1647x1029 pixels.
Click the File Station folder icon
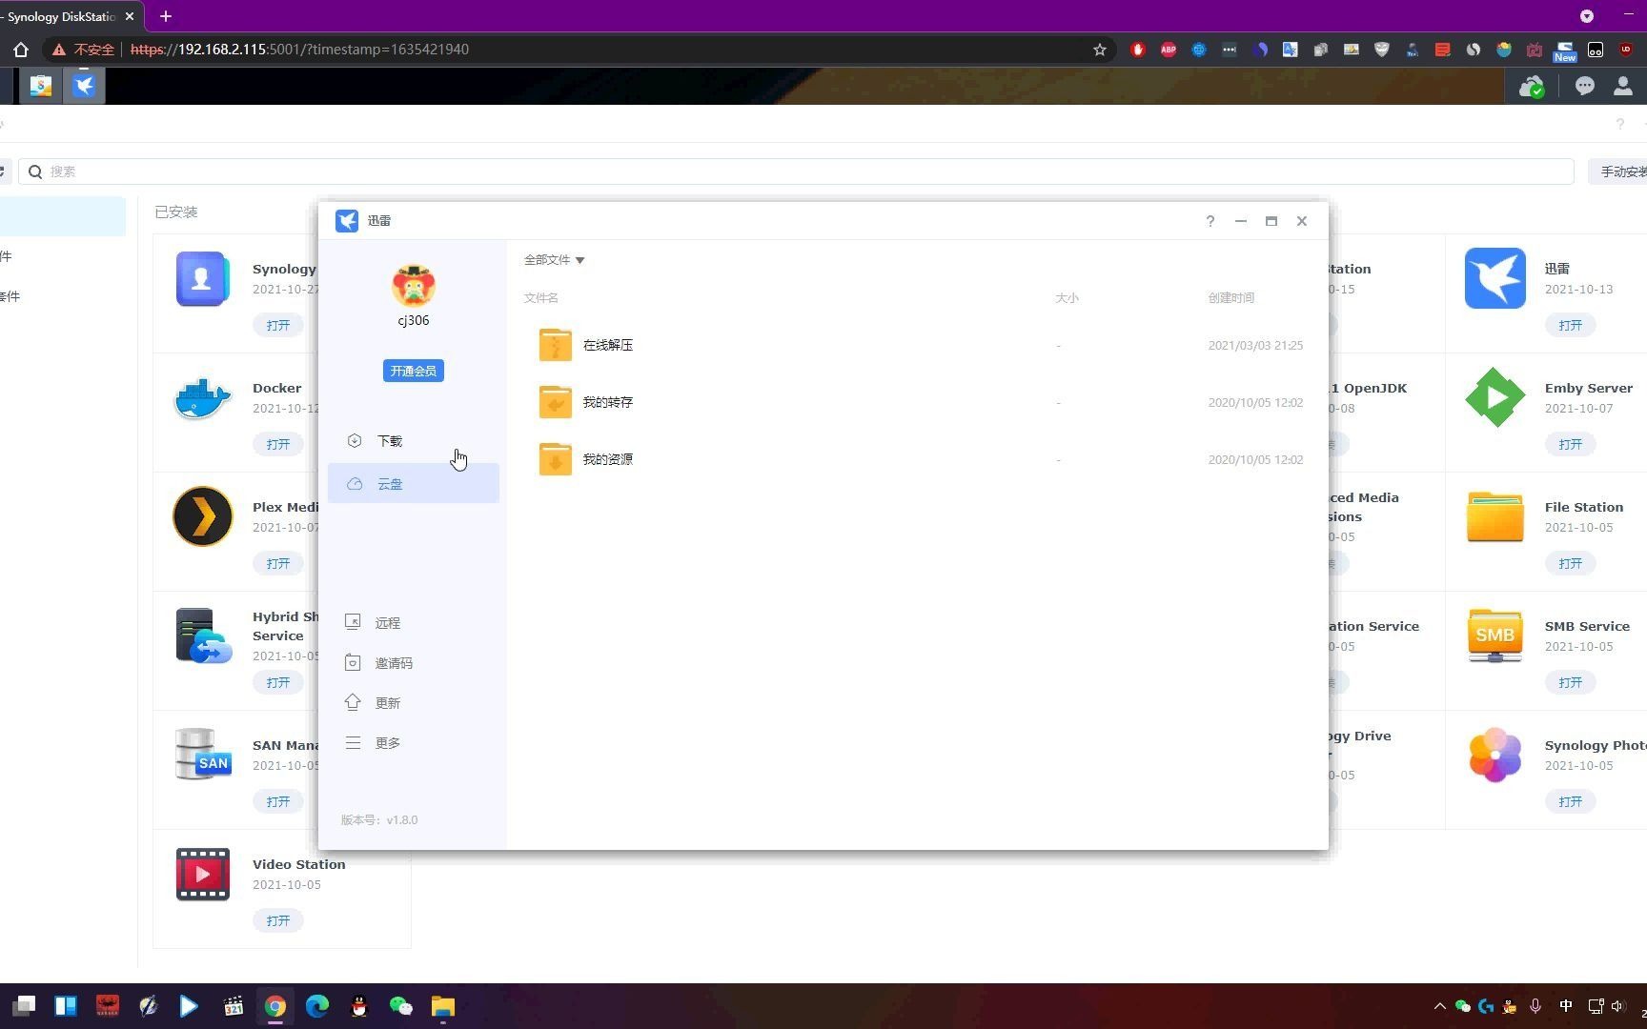click(1494, 516)
